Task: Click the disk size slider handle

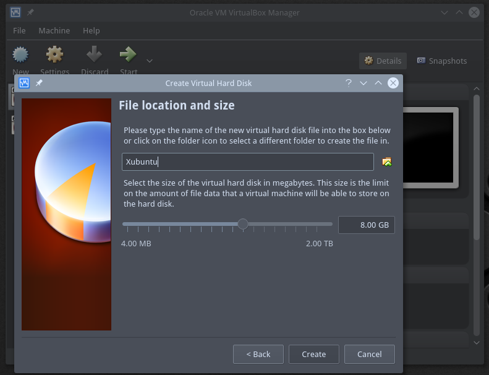Action: [243, 224]
